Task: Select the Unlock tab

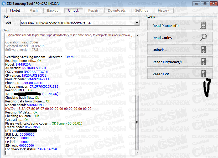Action: coord(74,11)
